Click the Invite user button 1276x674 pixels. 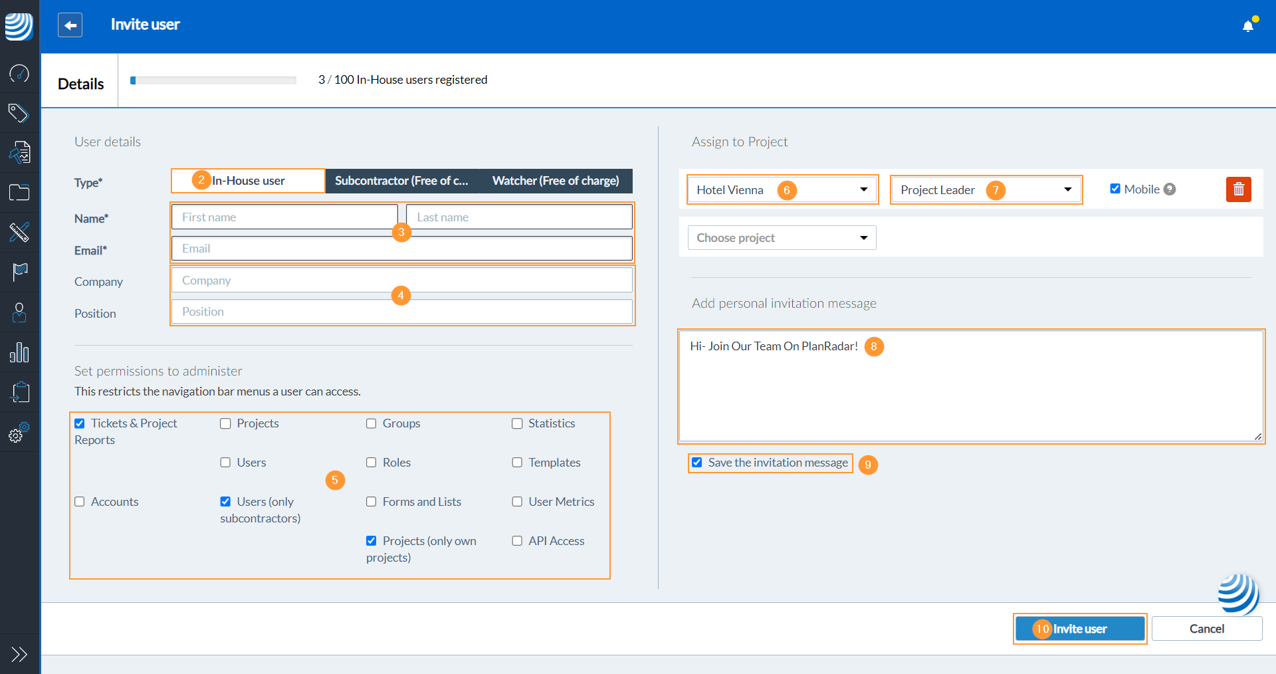tap(1079, 629)
